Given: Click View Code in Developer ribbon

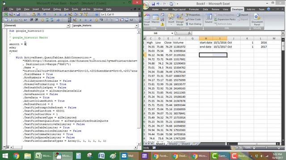Looking at the screenshot, I should tap(193, 20).
